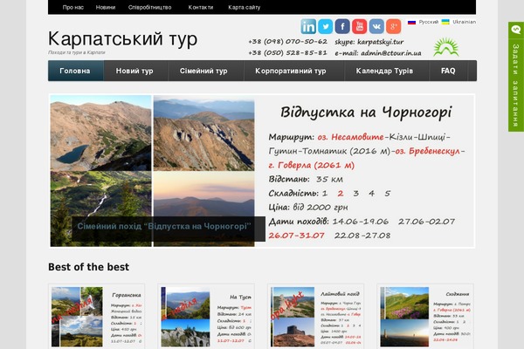Open the LinkedIn social icon
The width and height of the screenshot is (524, 349).
[308, 26]
